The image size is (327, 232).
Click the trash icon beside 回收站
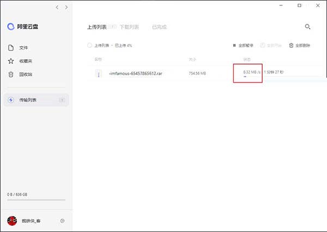11,74
